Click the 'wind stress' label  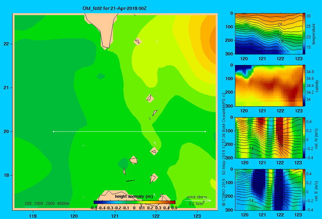197,197
